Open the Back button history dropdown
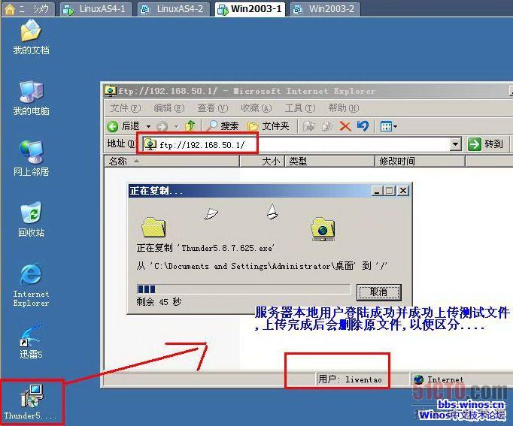Image resolution: width=513 pixels, height=426 pixels. (x=148, y=126)
